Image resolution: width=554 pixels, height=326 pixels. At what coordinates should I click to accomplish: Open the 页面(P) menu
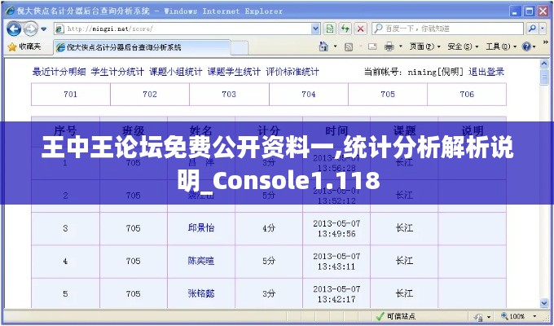click(424, 46)
